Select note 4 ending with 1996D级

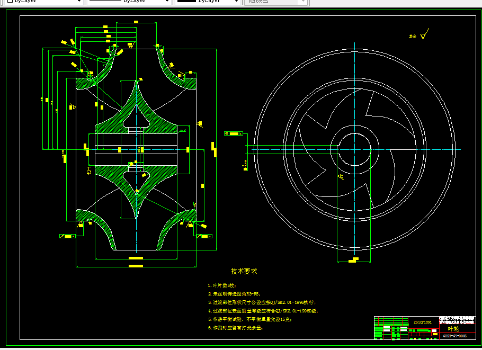pos(263,311)
